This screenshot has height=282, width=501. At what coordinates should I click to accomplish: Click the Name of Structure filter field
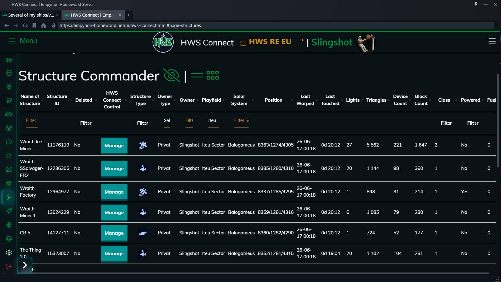point(32,121)
